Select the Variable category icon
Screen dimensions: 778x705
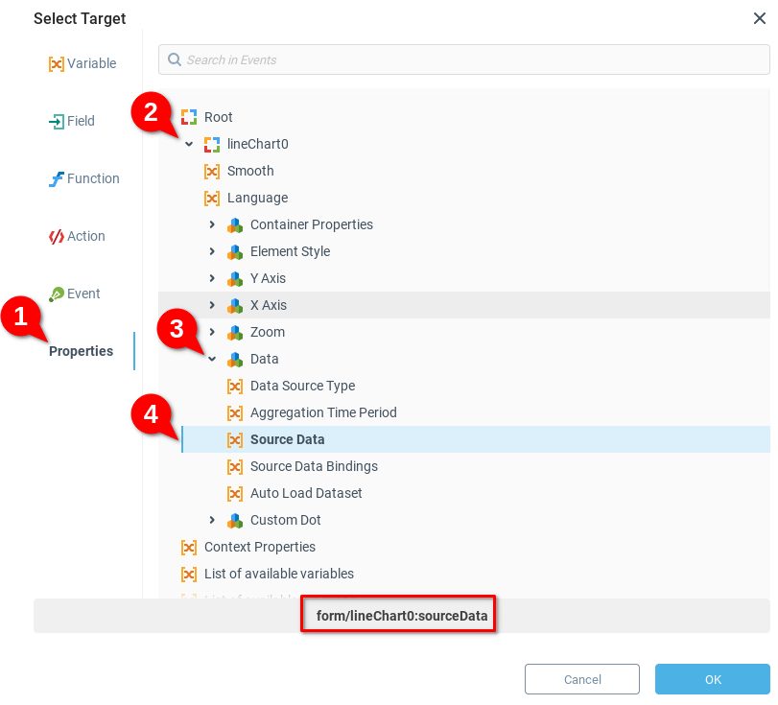57,64
